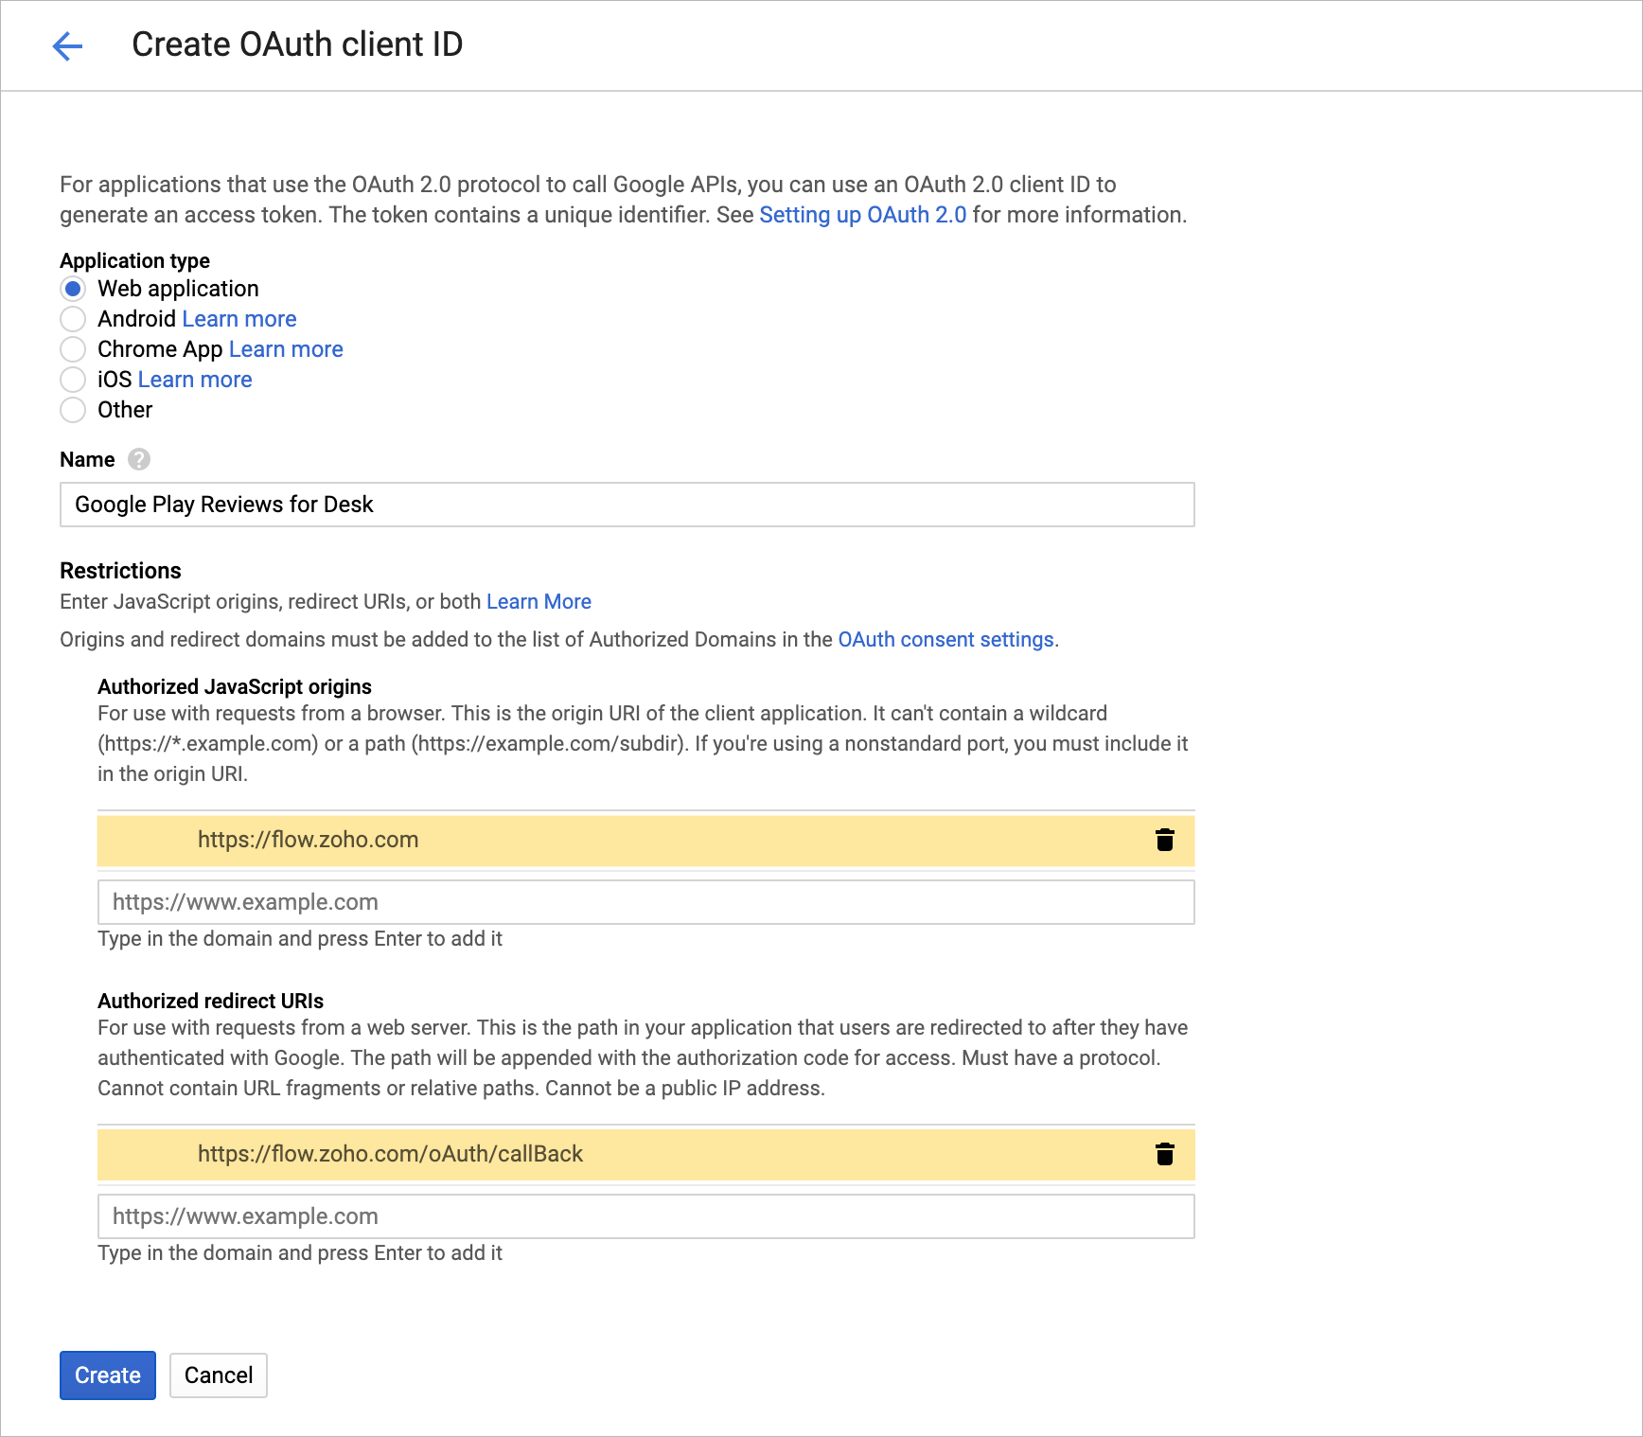The width and height of the screenshot is (1643, 1437).
Task: Click the redirect URIs input field
Action: [x=645, y=1216]
